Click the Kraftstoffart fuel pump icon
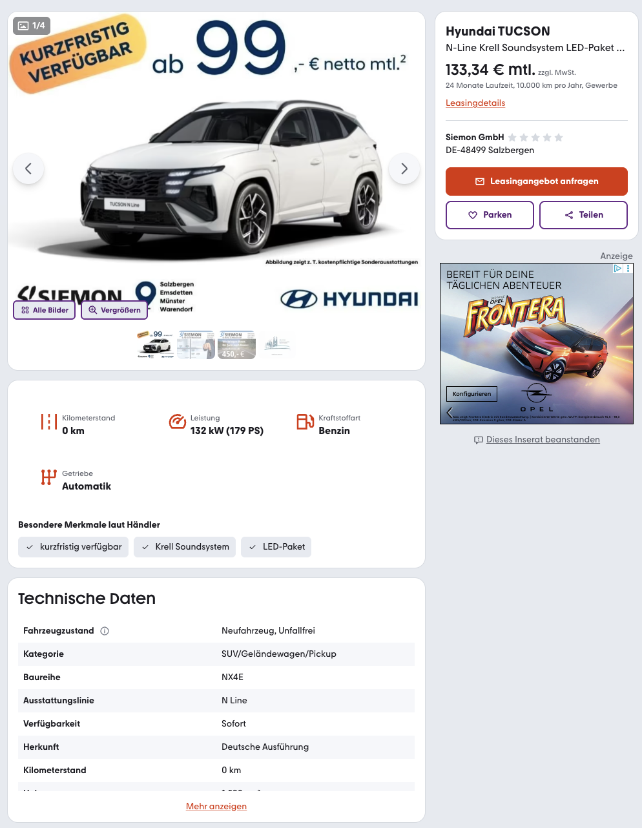 [305, 422]
